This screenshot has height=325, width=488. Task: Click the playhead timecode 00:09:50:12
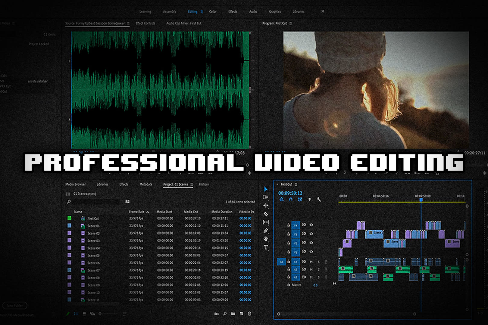(290, 193)
